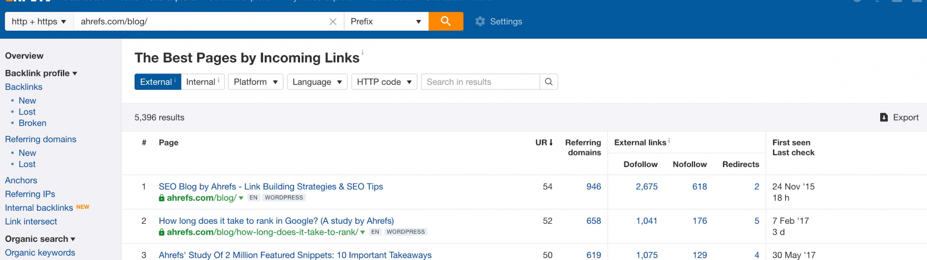Expand the arrow after how-long-does-it-take-to-rank URL
Screen dimensions: 927x260
pos(363,232)
